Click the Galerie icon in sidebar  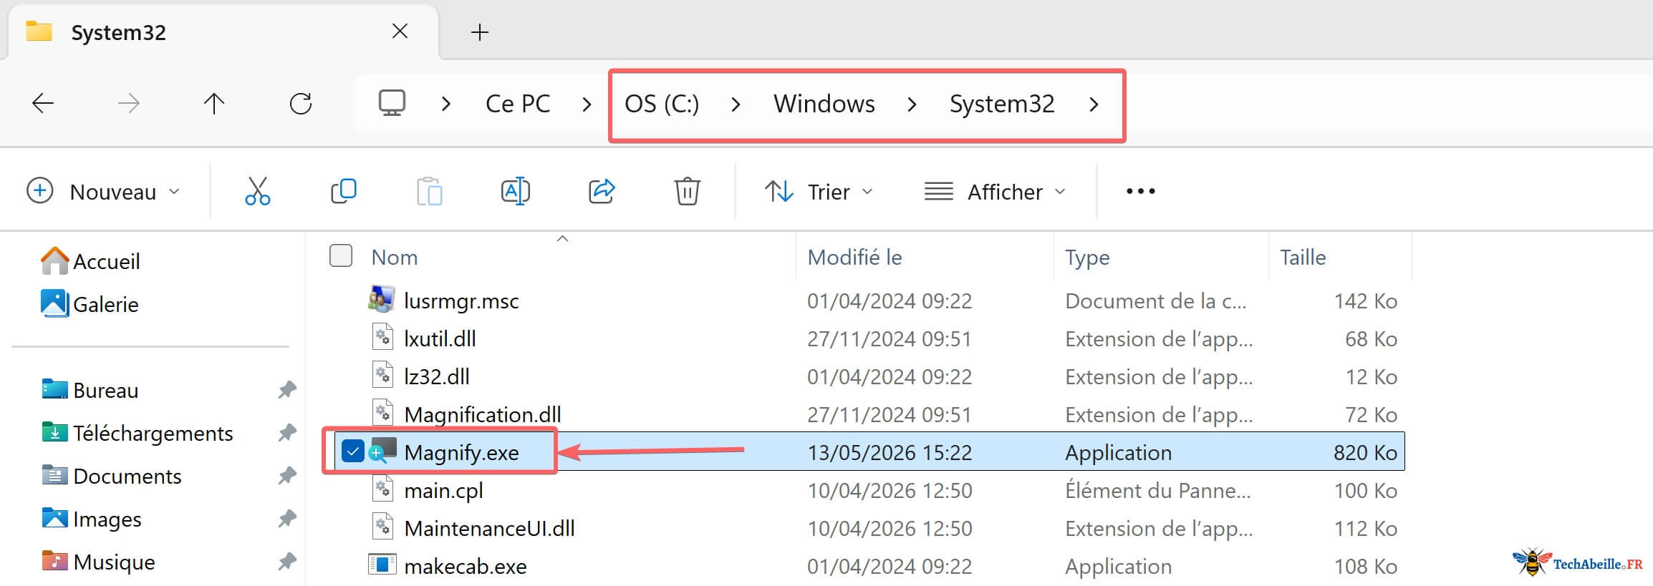coord(54,303)
